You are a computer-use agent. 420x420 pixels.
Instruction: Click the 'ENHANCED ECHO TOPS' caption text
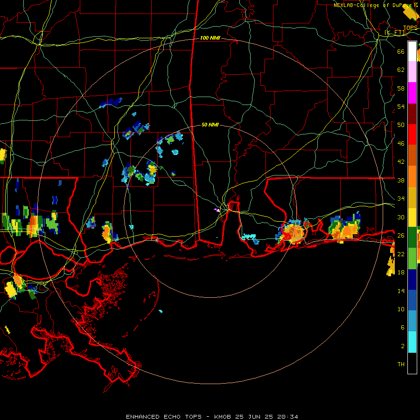(163, 417)
